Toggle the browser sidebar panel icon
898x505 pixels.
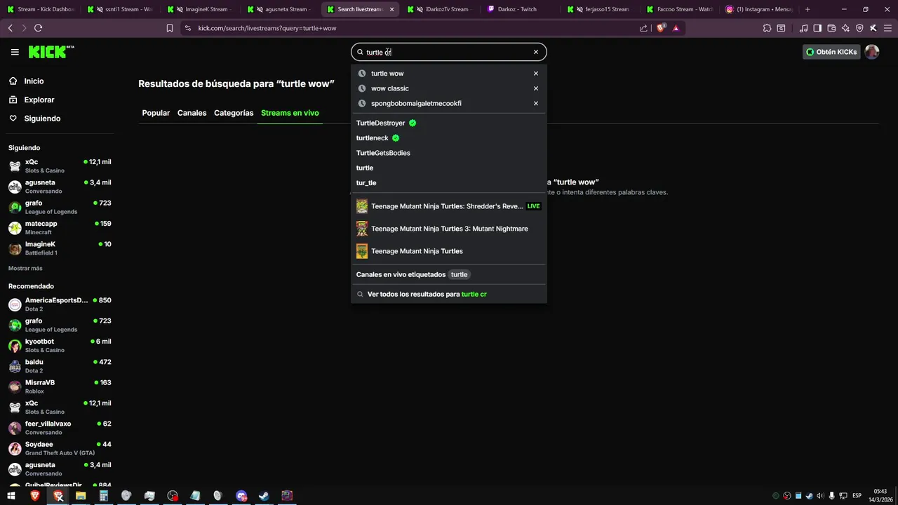(817, 28)
